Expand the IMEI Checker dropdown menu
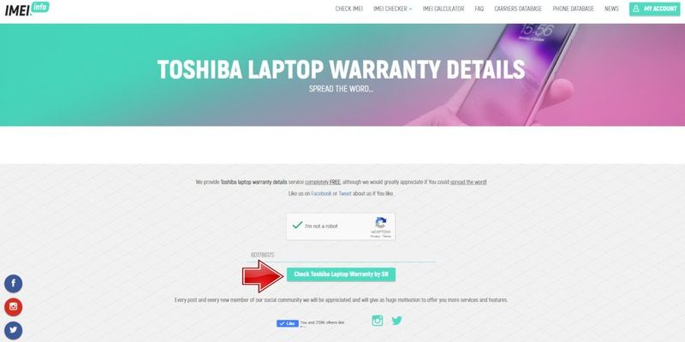 tap(392, 9)
